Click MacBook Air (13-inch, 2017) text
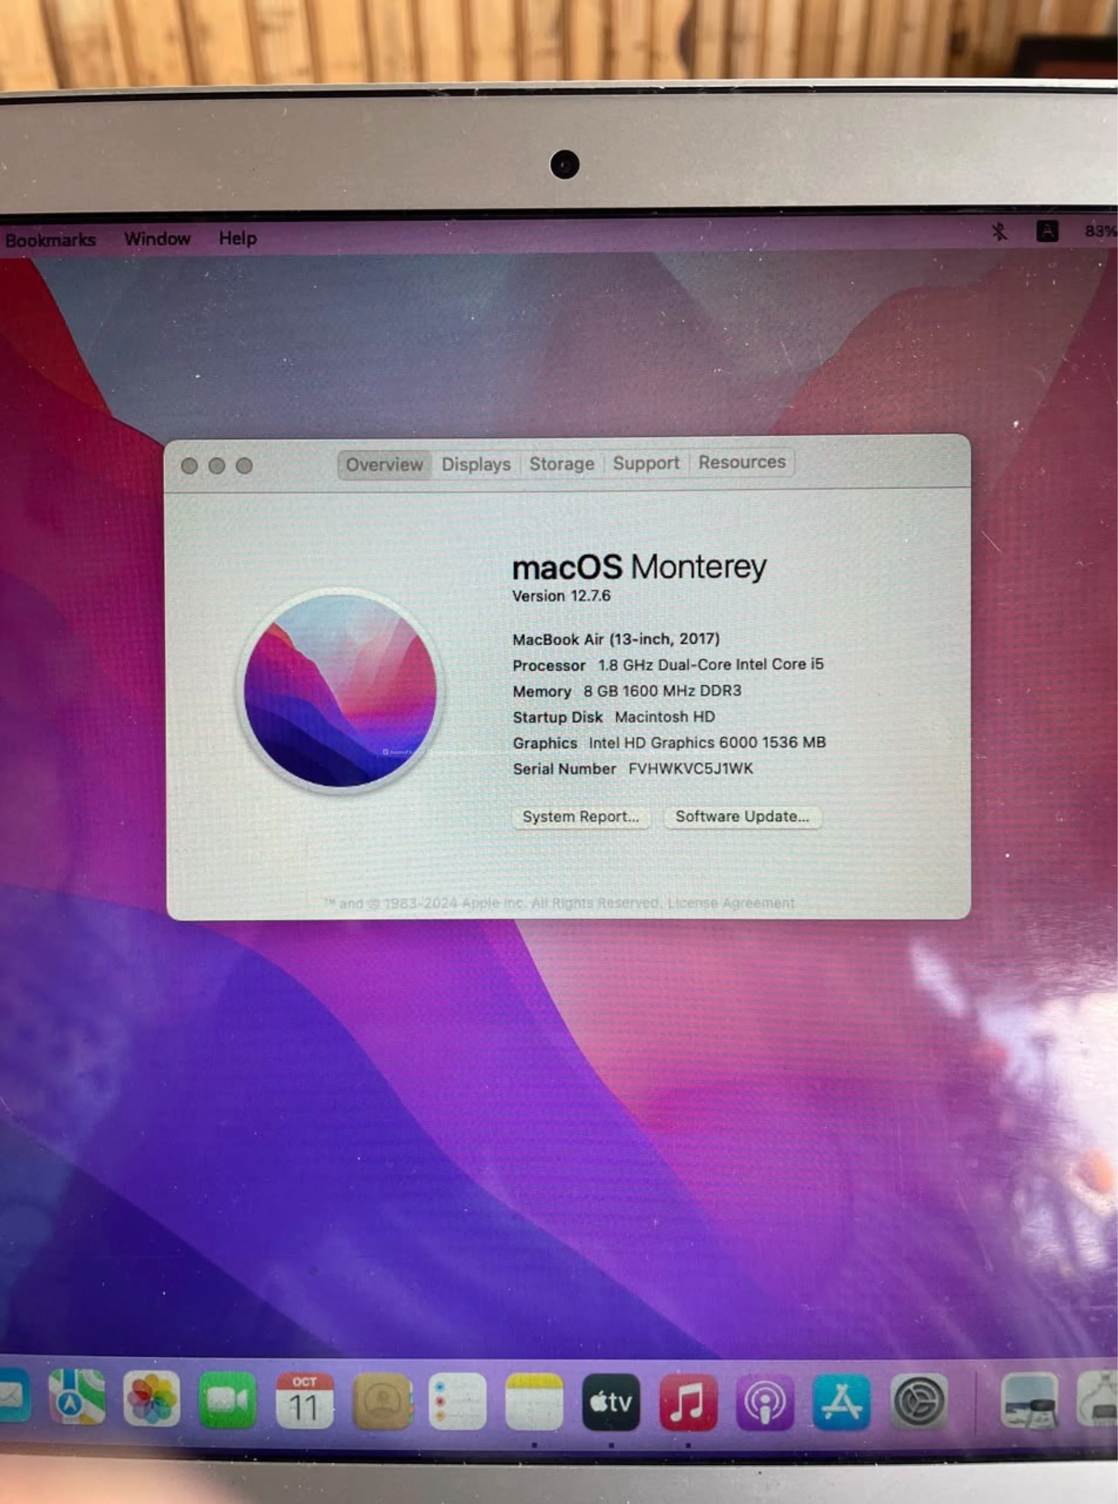This screenshot has width=1118, height=1504. pyautogui.click(x=616, y=639)
